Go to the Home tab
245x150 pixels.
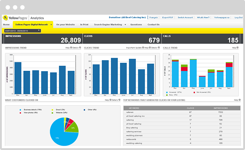click(7, 24)
